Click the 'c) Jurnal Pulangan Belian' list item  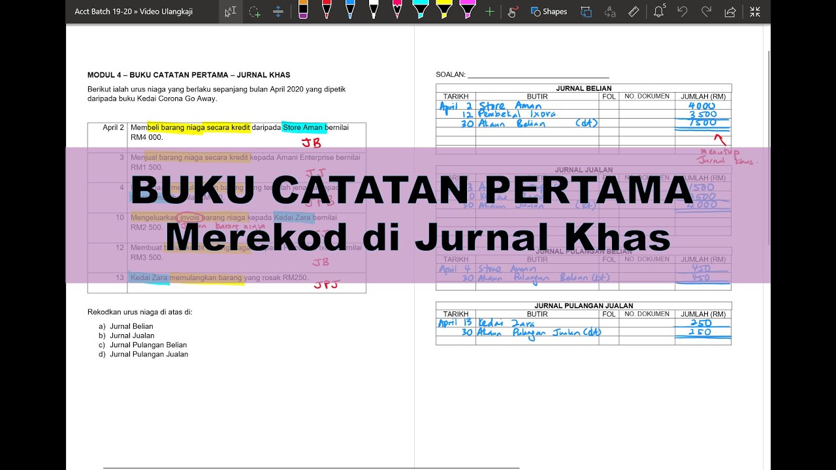(143, 345)
